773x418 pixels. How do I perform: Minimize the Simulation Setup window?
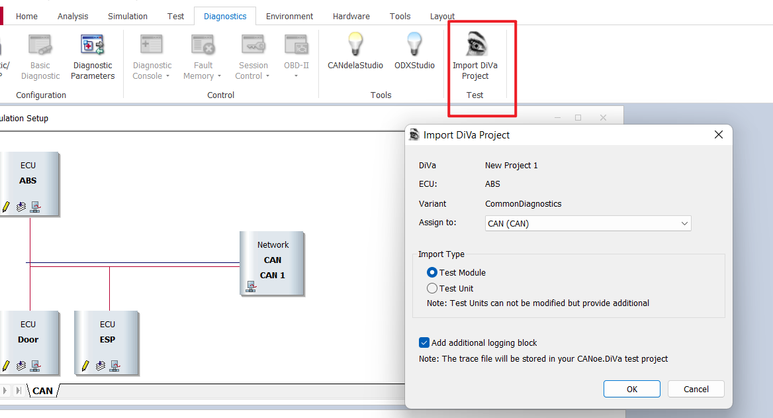(557, 117)
